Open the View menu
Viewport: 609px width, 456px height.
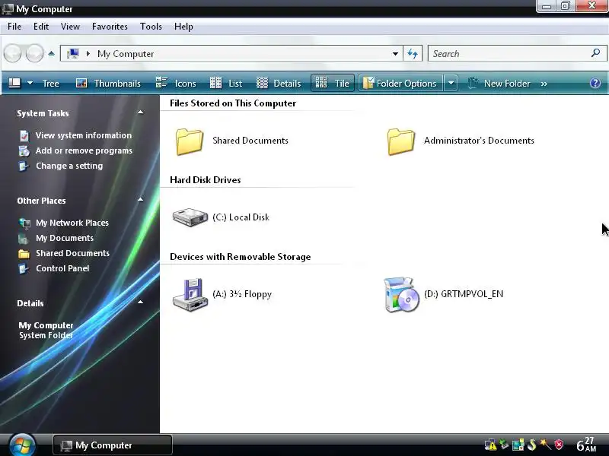(70, 27)
